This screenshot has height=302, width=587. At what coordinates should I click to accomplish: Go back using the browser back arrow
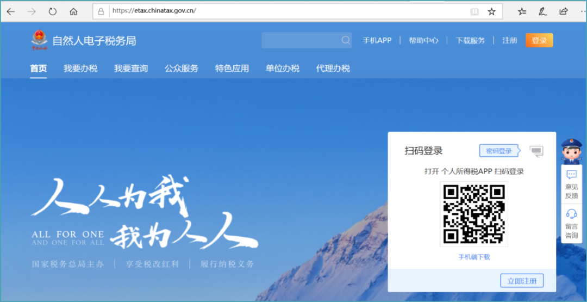click(x=10, y=11)
